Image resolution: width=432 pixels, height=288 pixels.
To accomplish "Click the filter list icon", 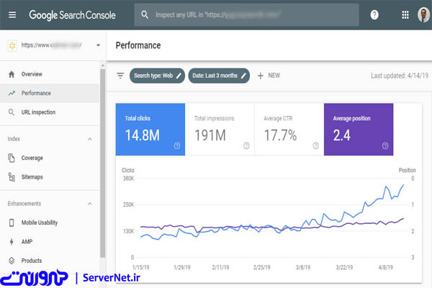I will click(120, 75).
